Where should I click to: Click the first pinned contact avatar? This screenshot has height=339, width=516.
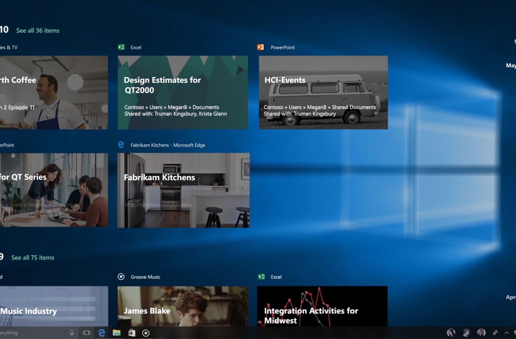click(451, 333)
